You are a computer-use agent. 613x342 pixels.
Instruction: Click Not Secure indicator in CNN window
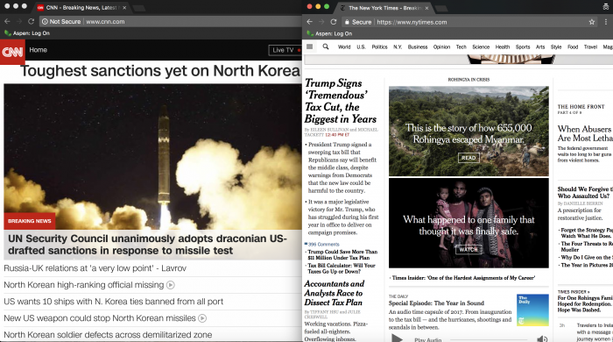tap(61, 22)
